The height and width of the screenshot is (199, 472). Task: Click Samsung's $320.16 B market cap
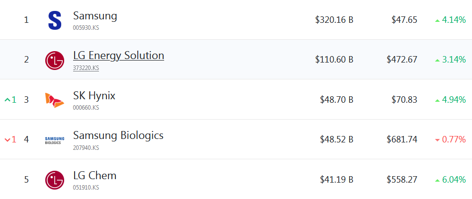[334, 20]
